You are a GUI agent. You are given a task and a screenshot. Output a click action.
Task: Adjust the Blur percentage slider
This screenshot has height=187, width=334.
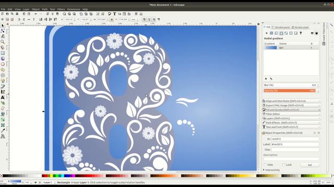pyautogui.click(x=290, y=85)
